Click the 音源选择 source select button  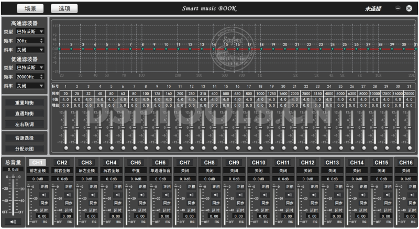coord(24,138)
